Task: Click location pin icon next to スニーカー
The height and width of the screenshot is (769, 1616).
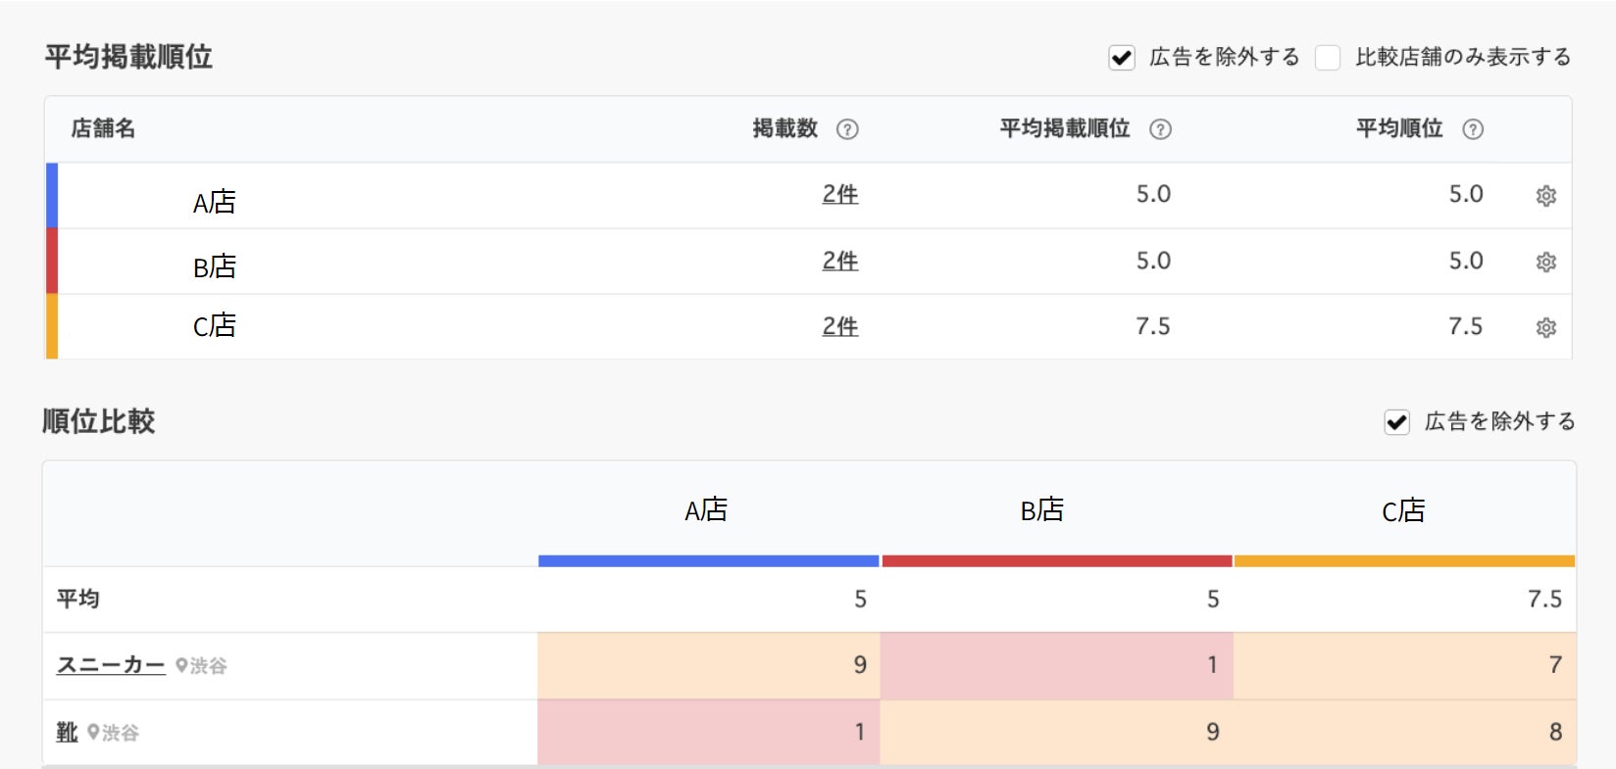Action: pyautogui.click(x=181, y=665)
